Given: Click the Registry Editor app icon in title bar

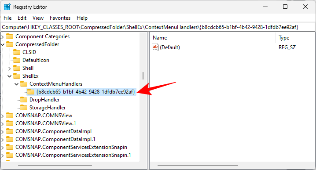Looking at the screenshot, I should [7, 7].
